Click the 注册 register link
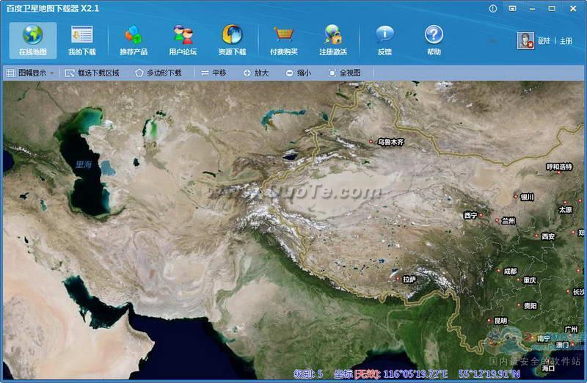587x383 pixels. pyautogui.click(x=566, y=41)
